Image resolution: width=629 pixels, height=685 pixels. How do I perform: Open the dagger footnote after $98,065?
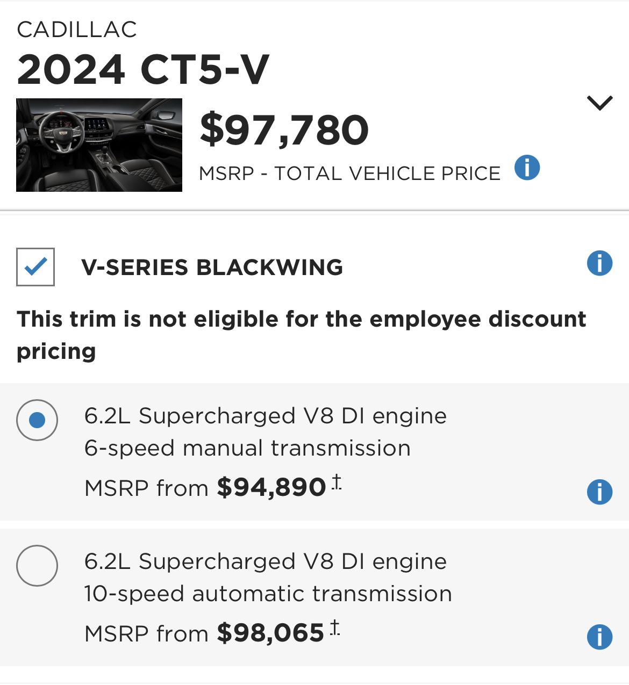[335, 628]
